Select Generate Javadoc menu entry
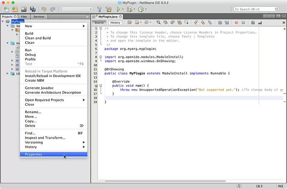The width and height of the screenshot is (287, 189). (x=53, y=88)
